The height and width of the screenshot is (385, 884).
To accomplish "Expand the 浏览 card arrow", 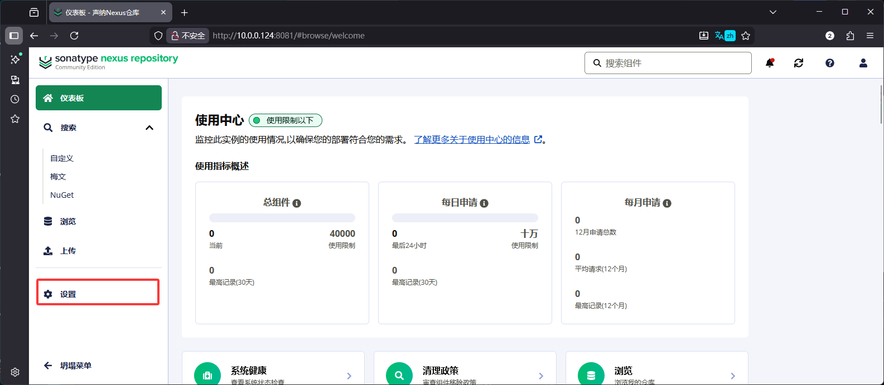I will pos(733,376).
